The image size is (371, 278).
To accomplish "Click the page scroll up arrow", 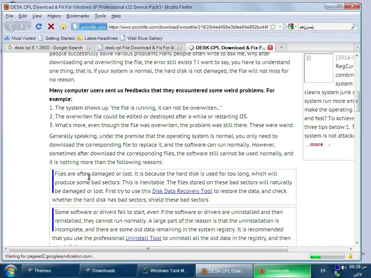I will [357, 55].
